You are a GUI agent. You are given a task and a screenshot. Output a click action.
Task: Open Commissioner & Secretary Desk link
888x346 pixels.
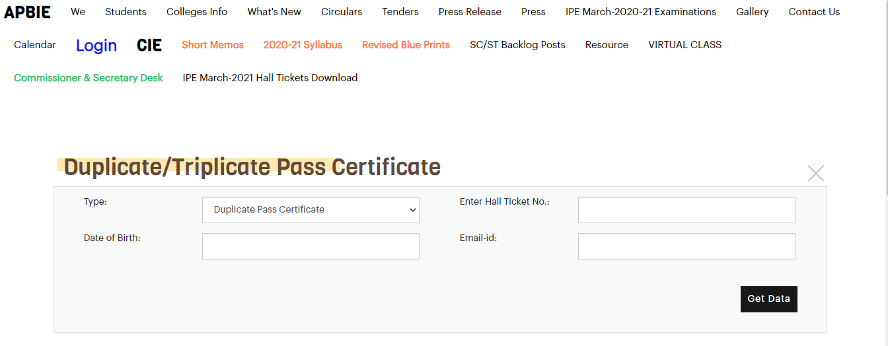[89, 78]
